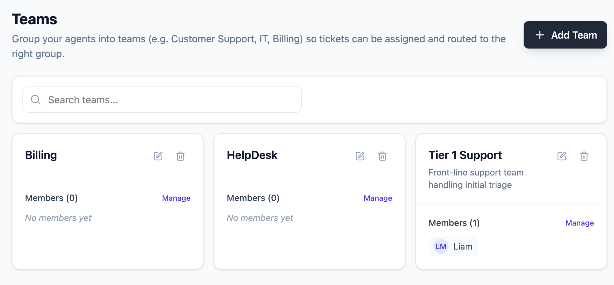Click the Search teams input field

point(162,100)
